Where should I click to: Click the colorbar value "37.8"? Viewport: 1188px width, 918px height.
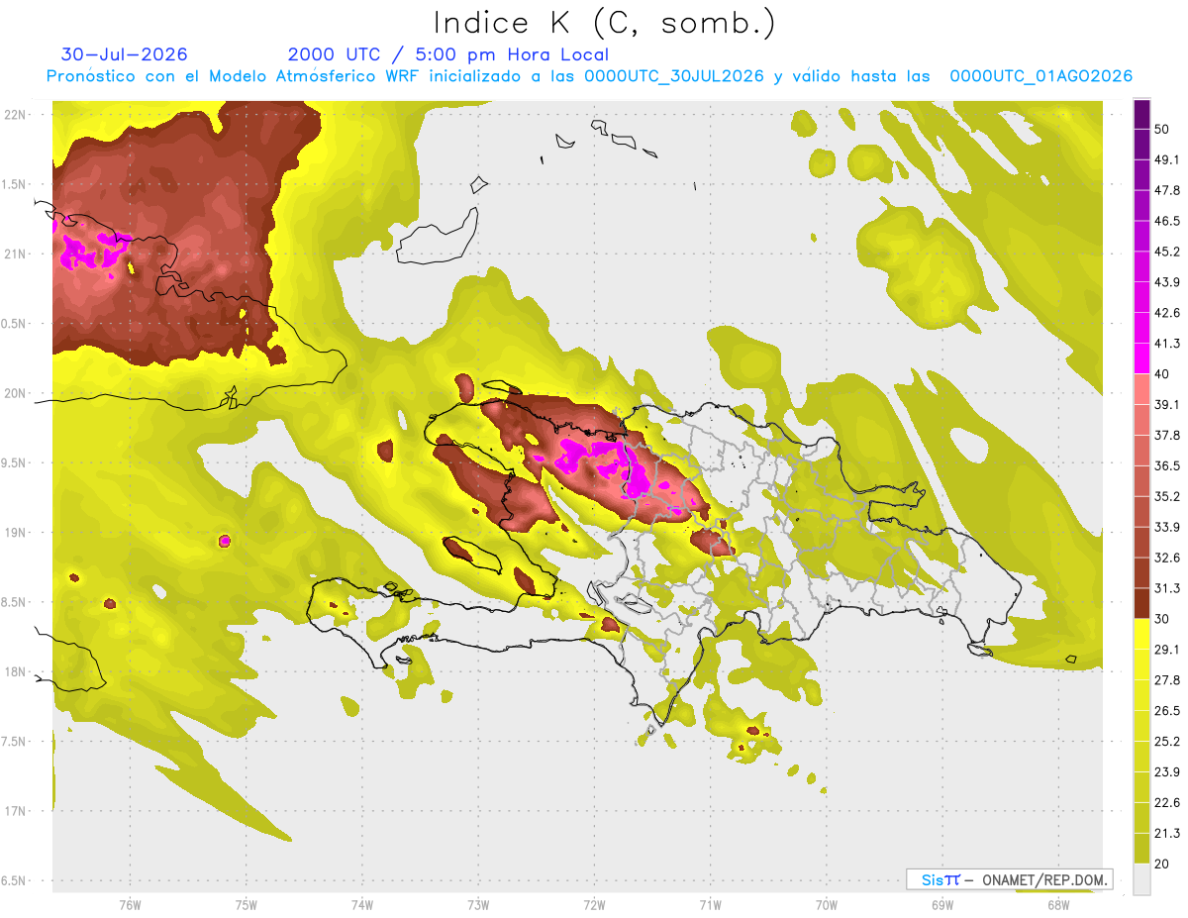[x=1167, y=436]
